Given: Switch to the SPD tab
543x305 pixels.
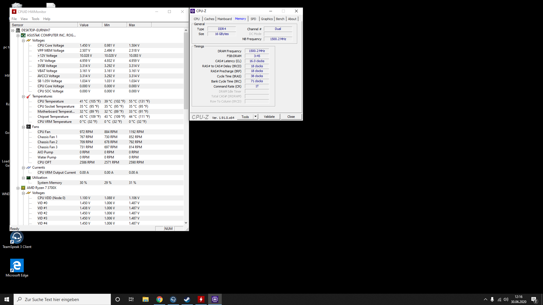Looking at the screenshot, I should point(253,19).
